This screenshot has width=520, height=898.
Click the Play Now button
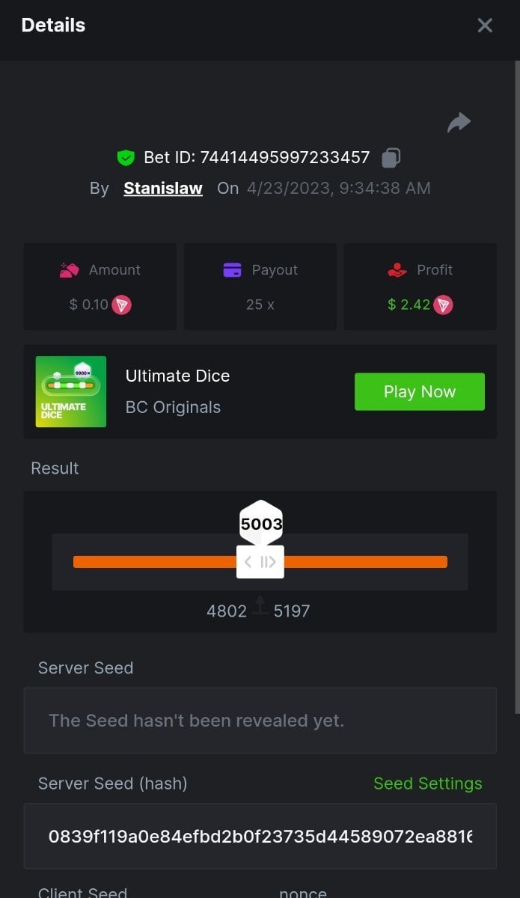tap(420, 391)
